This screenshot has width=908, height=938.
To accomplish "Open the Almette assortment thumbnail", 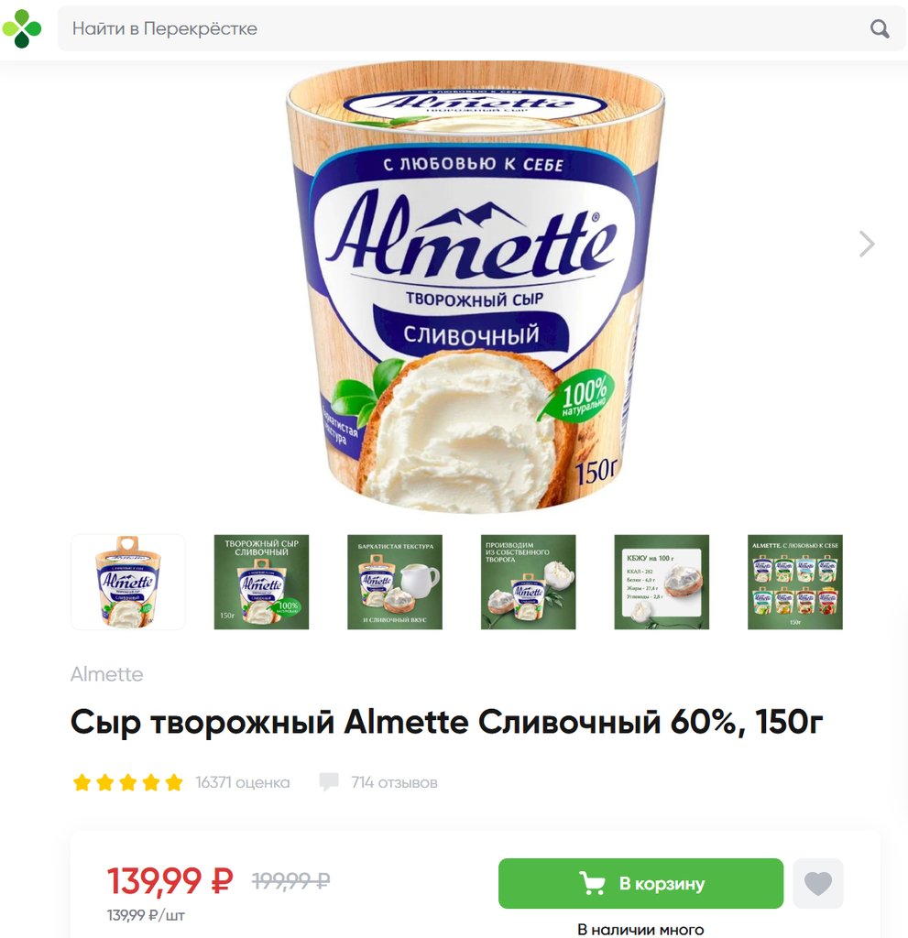I will 795,582.
